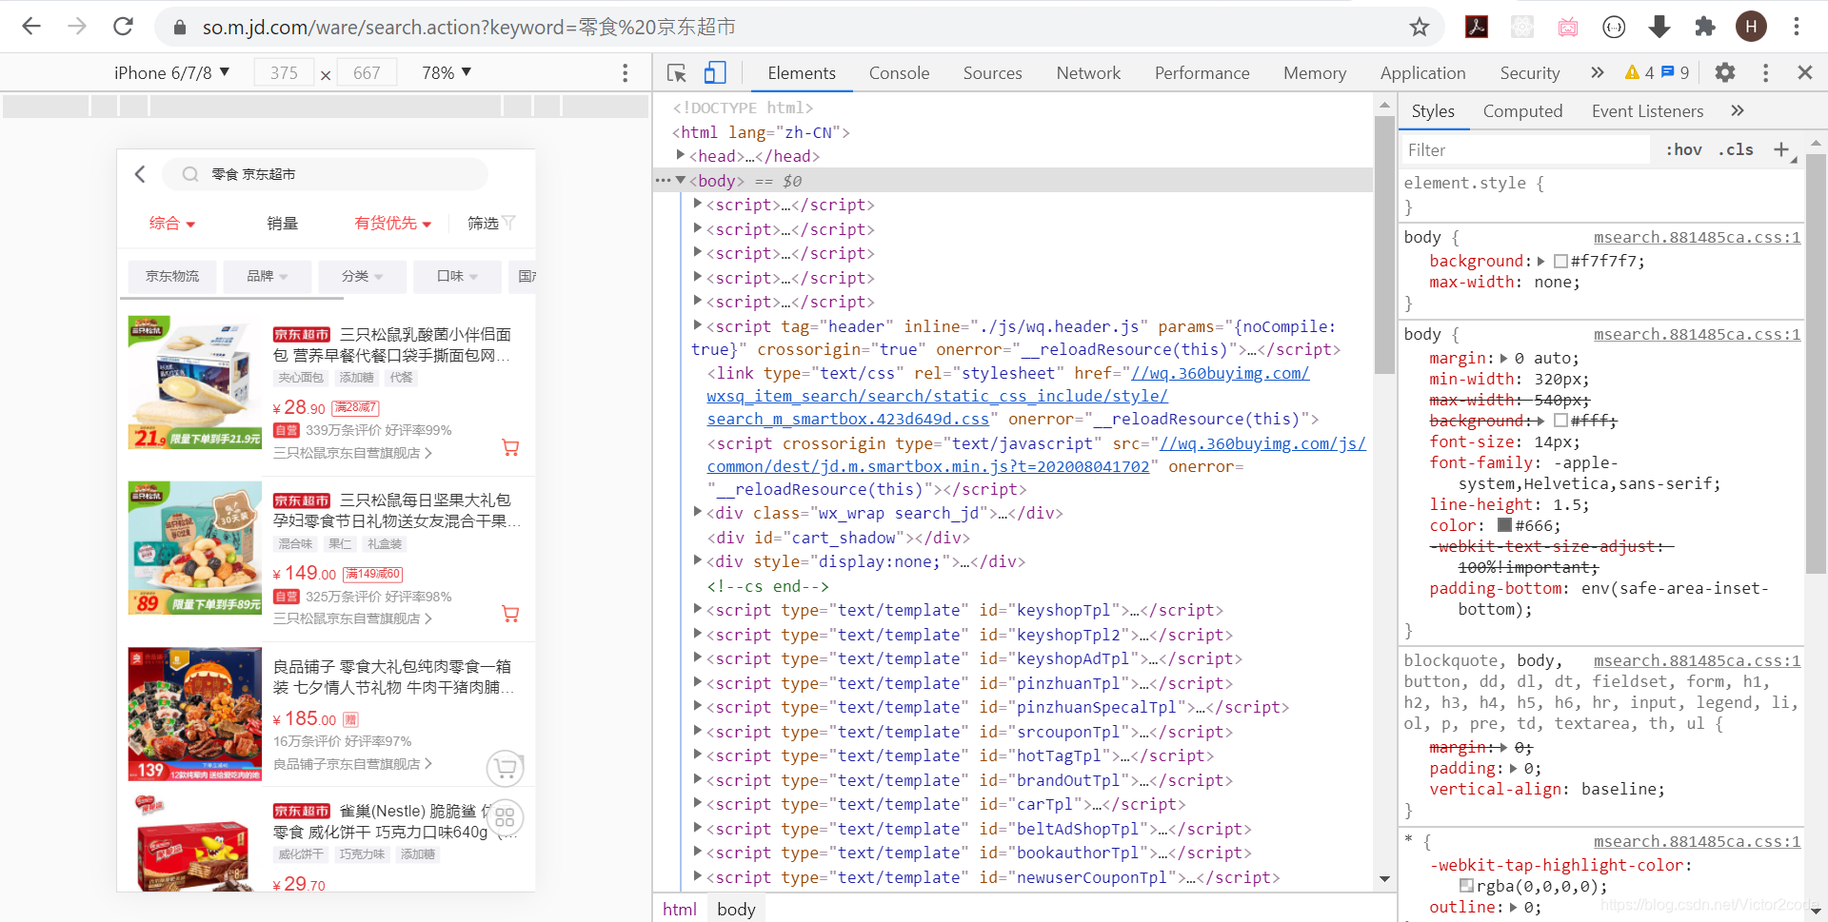Open Chrome's three-dot menu

(x=1797, y=27)
